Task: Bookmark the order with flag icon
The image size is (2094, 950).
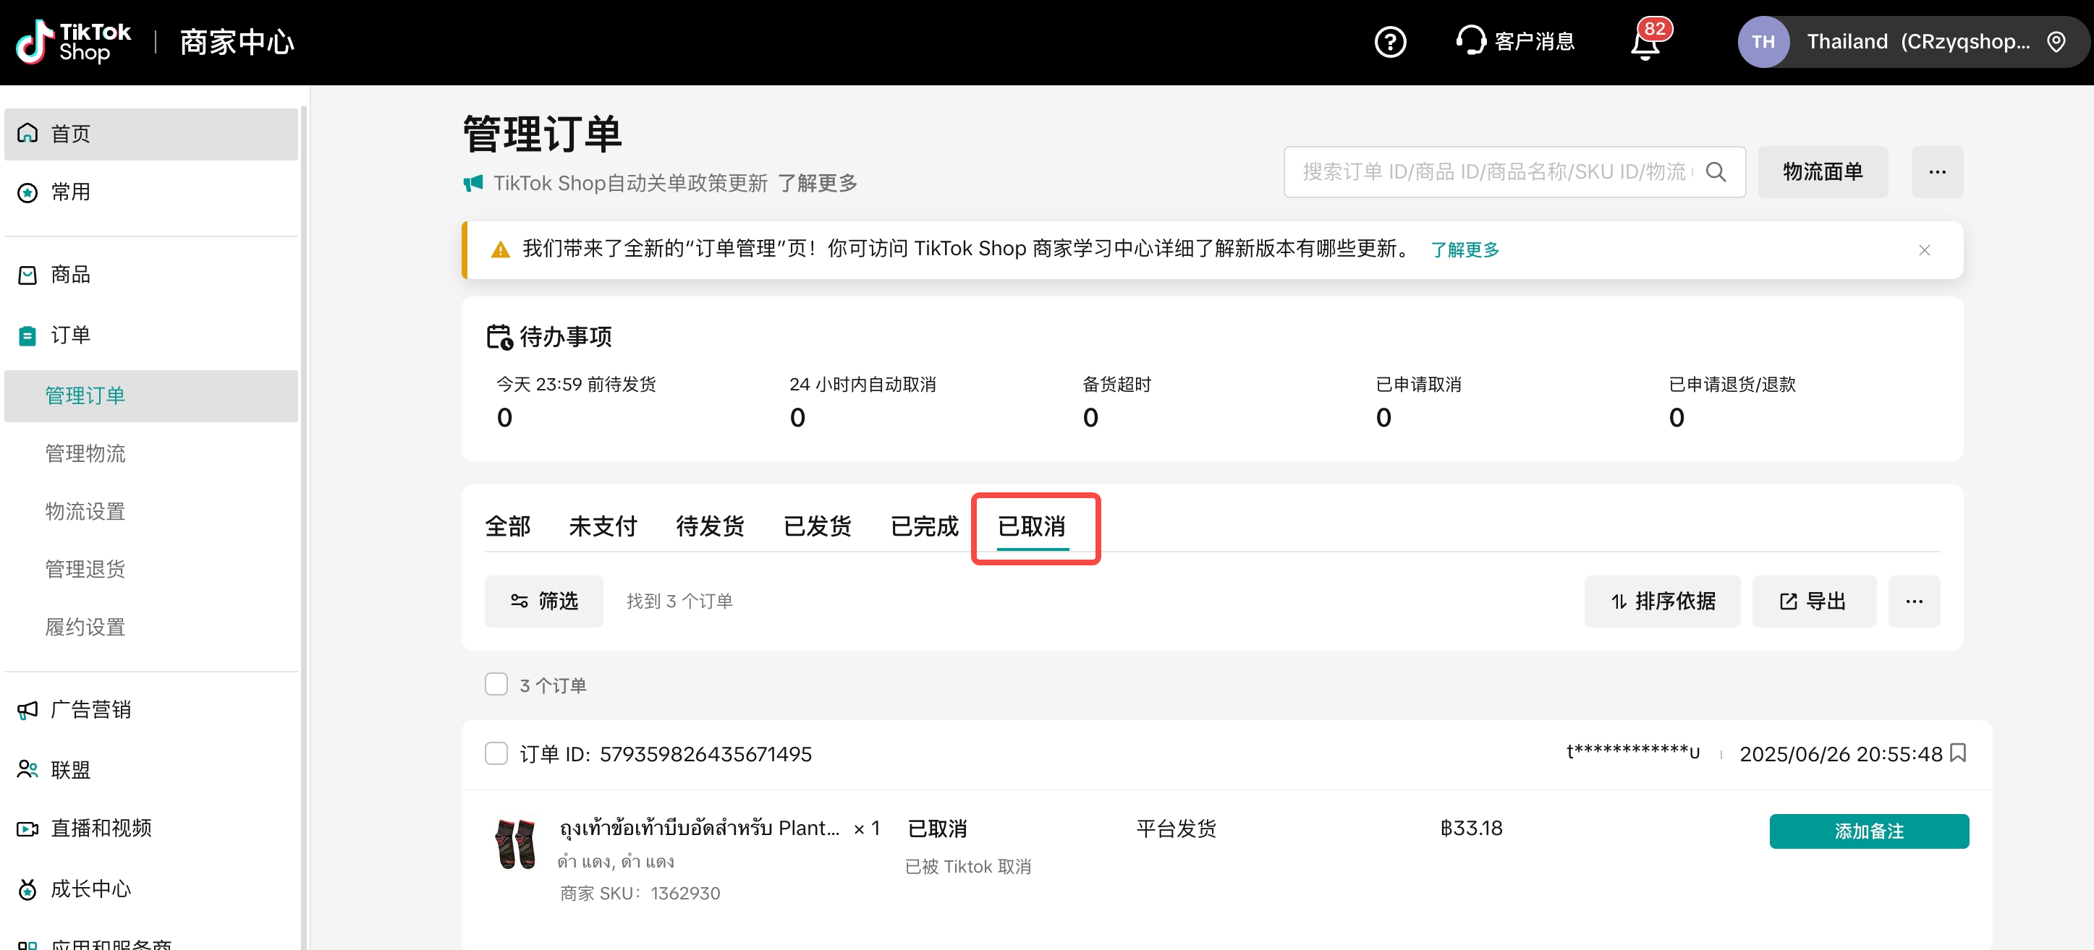Action: coord(1957,753)
